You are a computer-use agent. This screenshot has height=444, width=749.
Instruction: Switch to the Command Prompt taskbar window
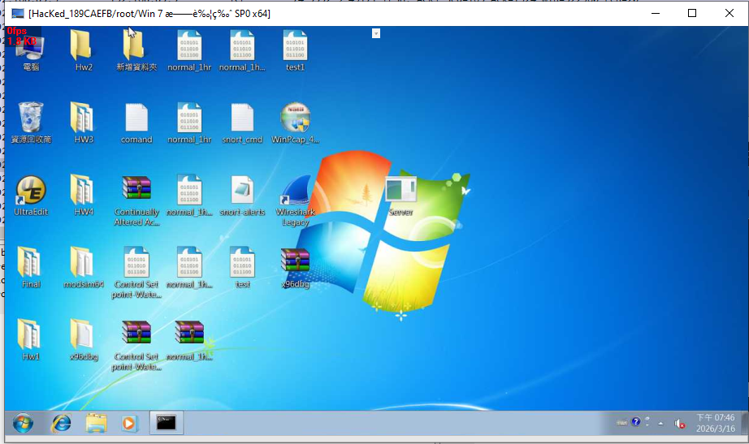pyautogui.click(x=166, y=423)
